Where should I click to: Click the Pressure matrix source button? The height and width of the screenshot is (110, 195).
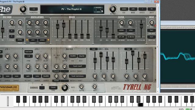point(56,71)
